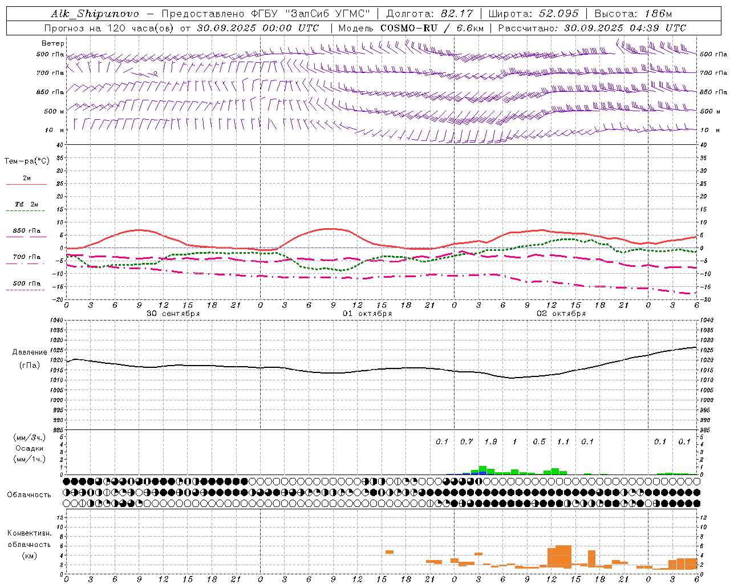Click the 30 сентября date label
Screen dimensions: 730x584
point(173,314)
